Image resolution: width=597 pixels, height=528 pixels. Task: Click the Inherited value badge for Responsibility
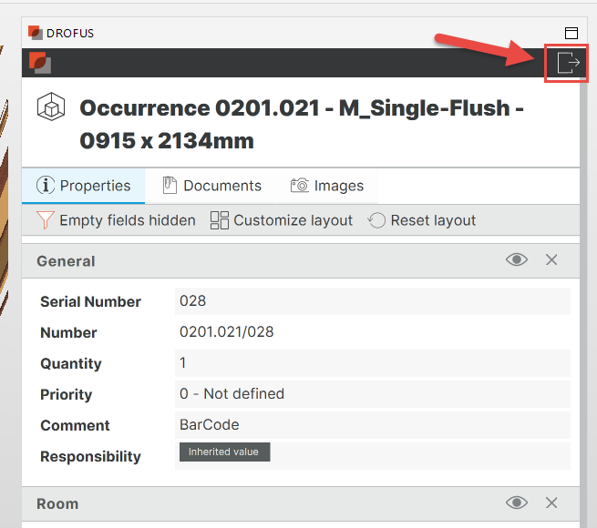pyautogui.click(x=224, y=452)
